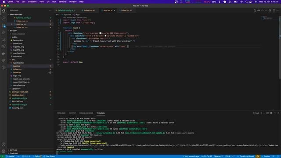Open the Terminal menu in menu bar
The height and width of the screenshot is (158, 281).
(62, 2)
